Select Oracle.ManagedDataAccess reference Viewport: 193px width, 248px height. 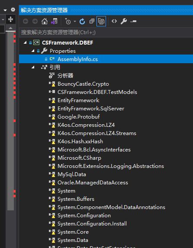93,183
